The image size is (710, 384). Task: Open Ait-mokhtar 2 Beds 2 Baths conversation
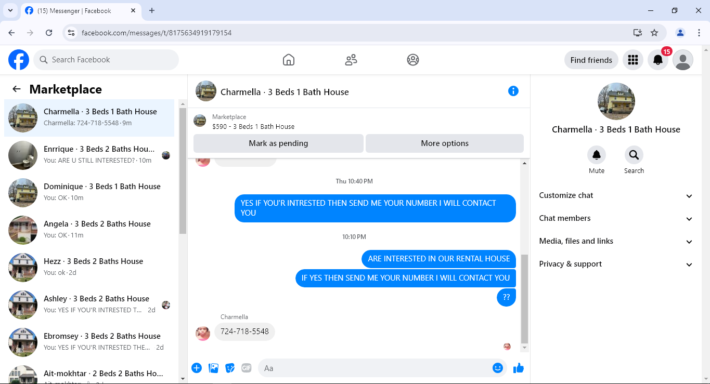(x=89, y=373)
